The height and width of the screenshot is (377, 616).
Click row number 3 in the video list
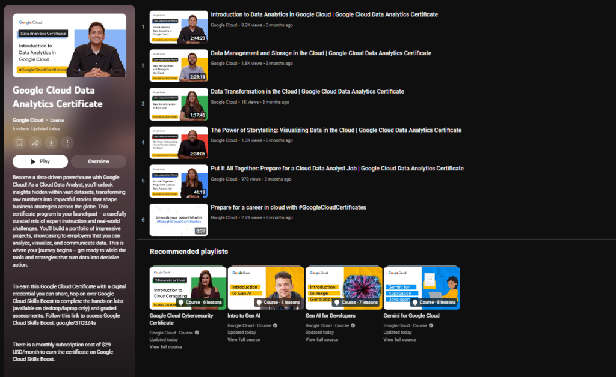pos(143,104)
